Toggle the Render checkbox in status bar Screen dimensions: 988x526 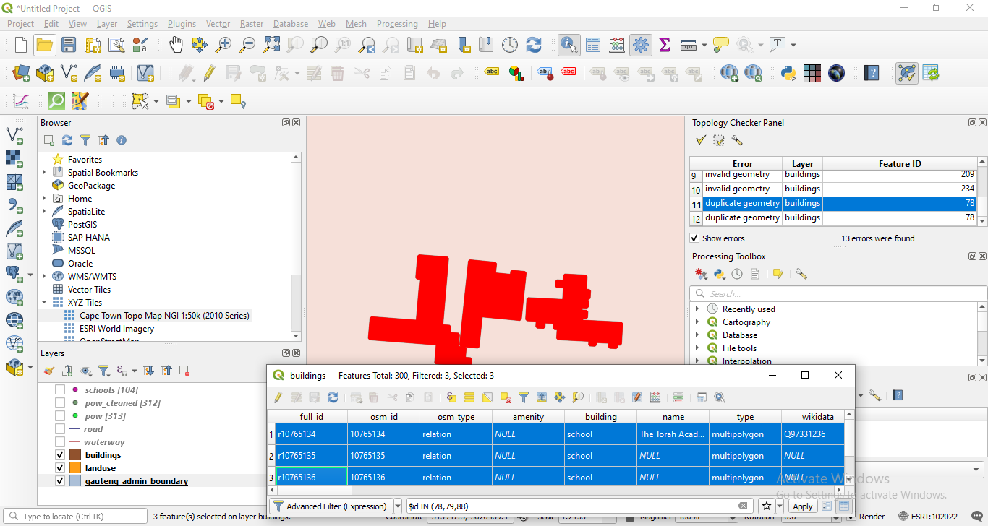point(851,517)
